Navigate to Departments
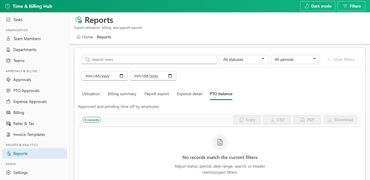Image resolution: width=370 pixels, height=180 pixels. [x=35, y=50]
